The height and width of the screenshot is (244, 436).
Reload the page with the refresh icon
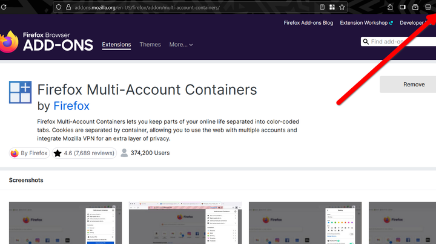(x=4, y=7)
